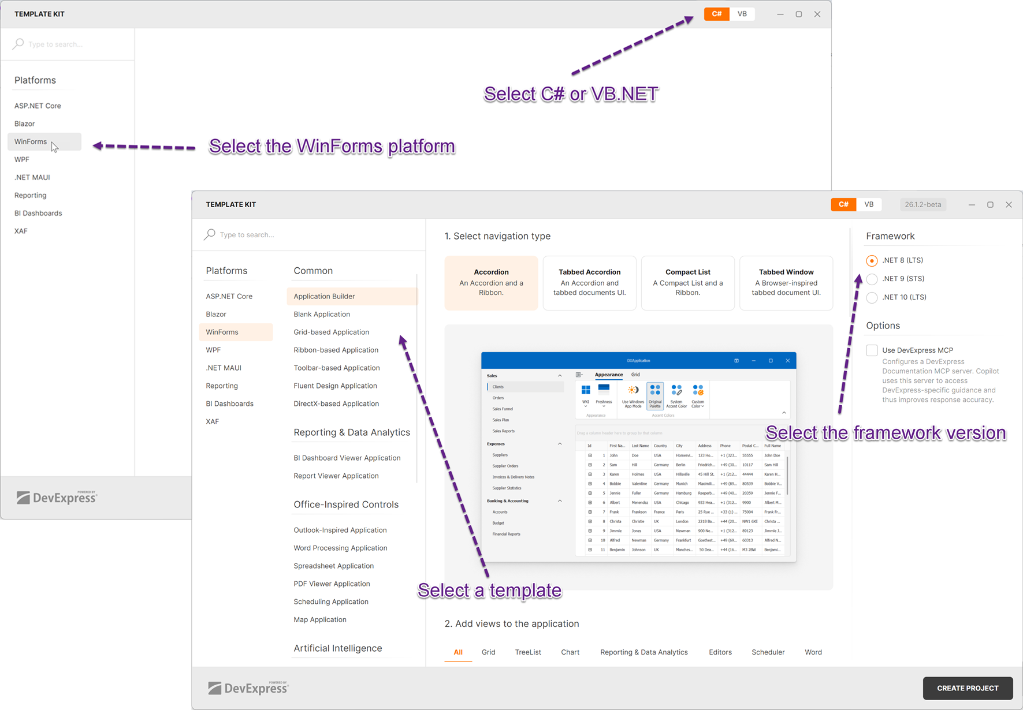Select Blazor platform in back window
The image size is (1023, 710).
tap(25, 124)
